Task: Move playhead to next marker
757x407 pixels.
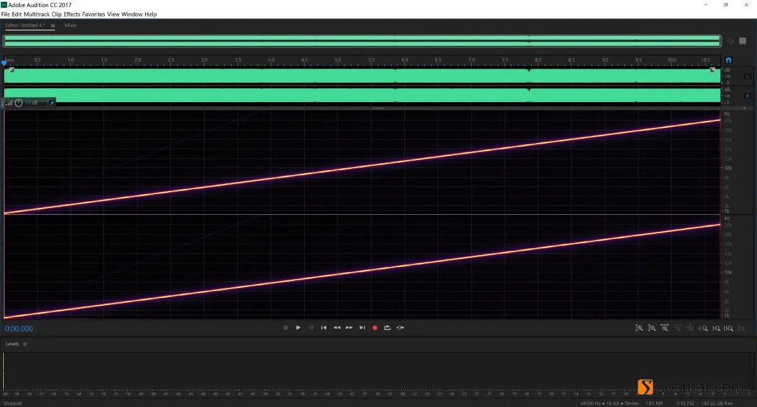Action: (362, 328)
